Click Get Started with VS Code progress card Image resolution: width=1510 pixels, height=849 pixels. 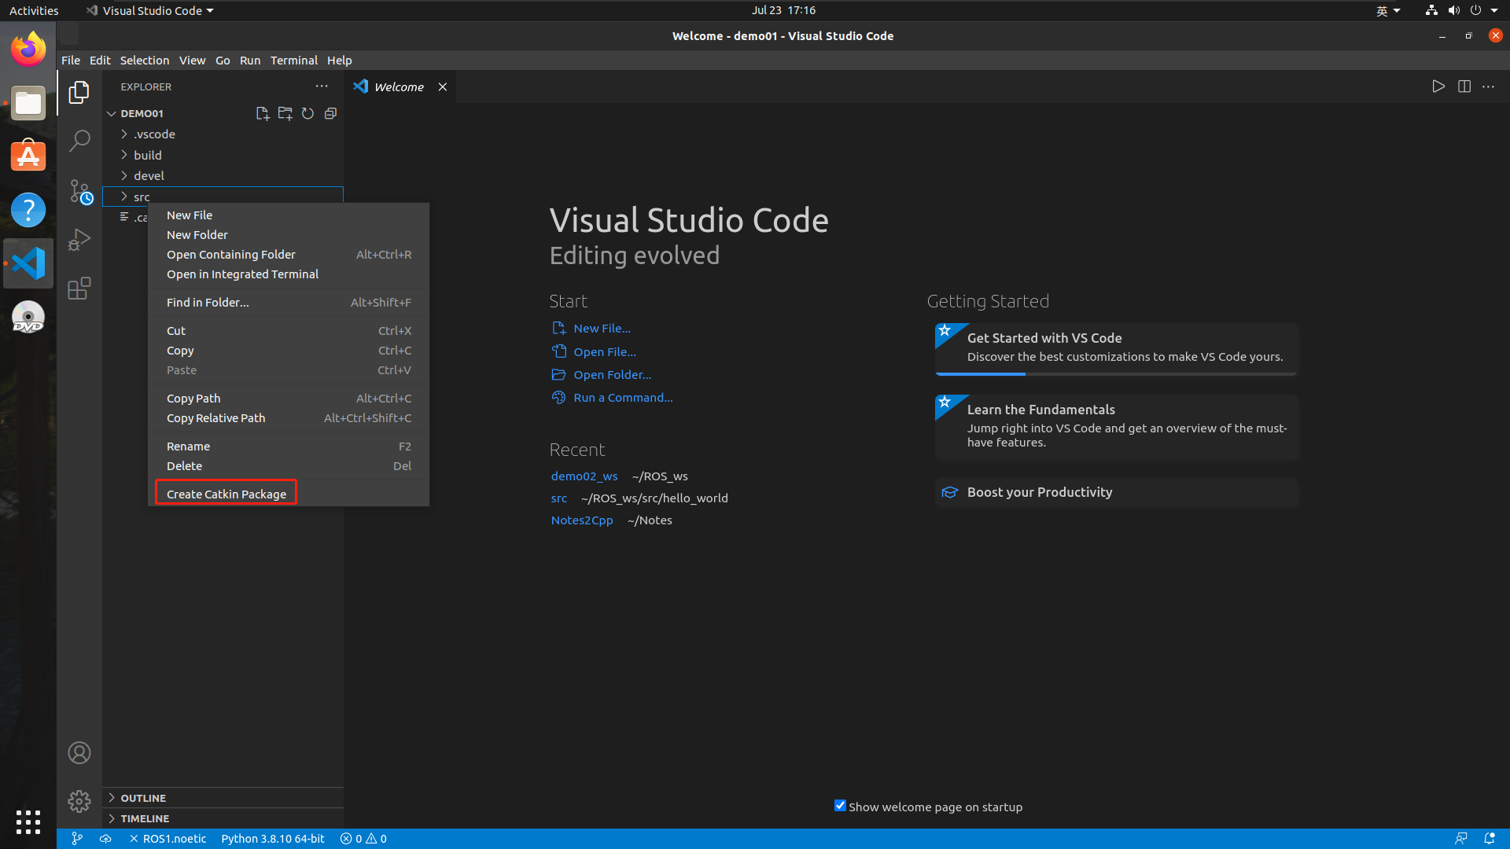coord(1115,347)
